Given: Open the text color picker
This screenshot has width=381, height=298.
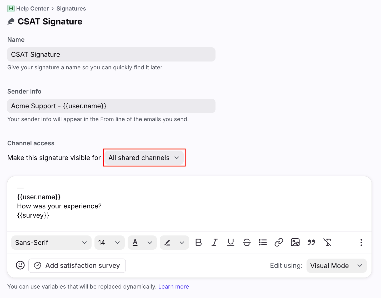Looking at the screenshot, I should click(142, 243).
